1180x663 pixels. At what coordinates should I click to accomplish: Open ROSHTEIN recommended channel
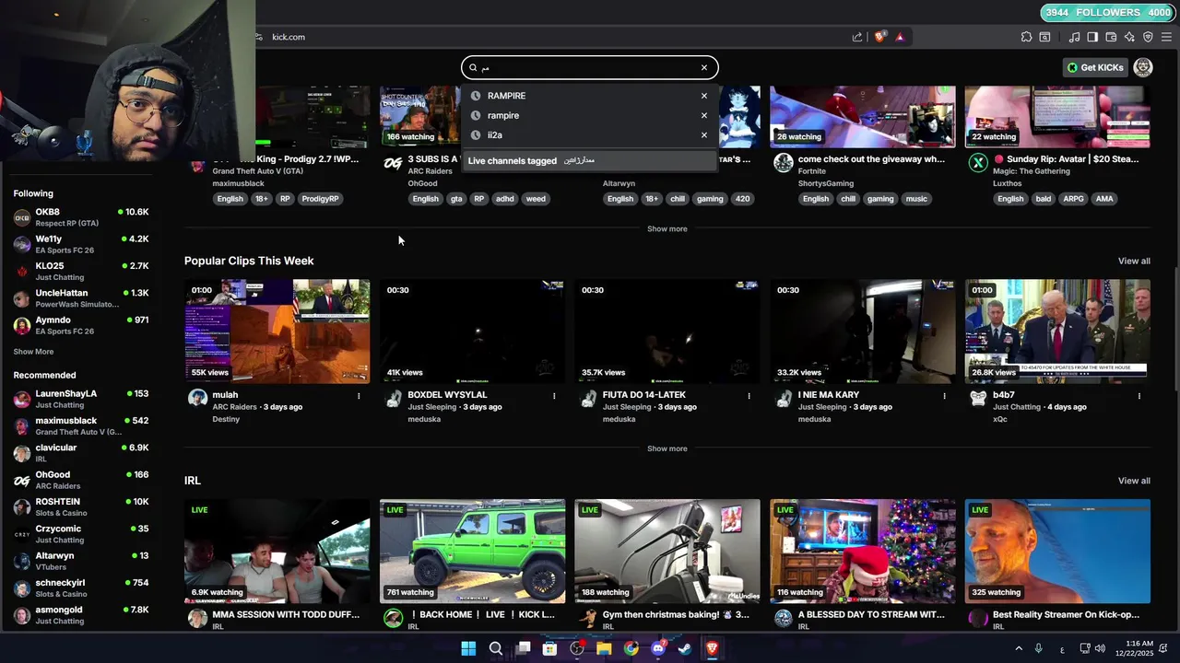coord(81,507)
